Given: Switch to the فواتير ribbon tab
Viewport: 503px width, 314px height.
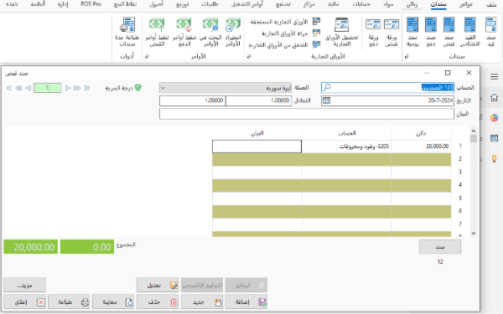Looking at the screenshot, I should [465, 4].
